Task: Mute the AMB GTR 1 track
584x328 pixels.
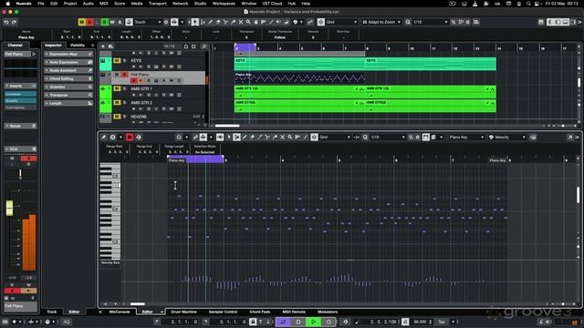Action: (117, 88)
